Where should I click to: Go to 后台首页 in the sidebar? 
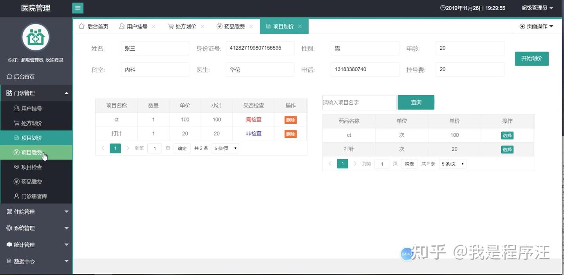click(36, 77)
